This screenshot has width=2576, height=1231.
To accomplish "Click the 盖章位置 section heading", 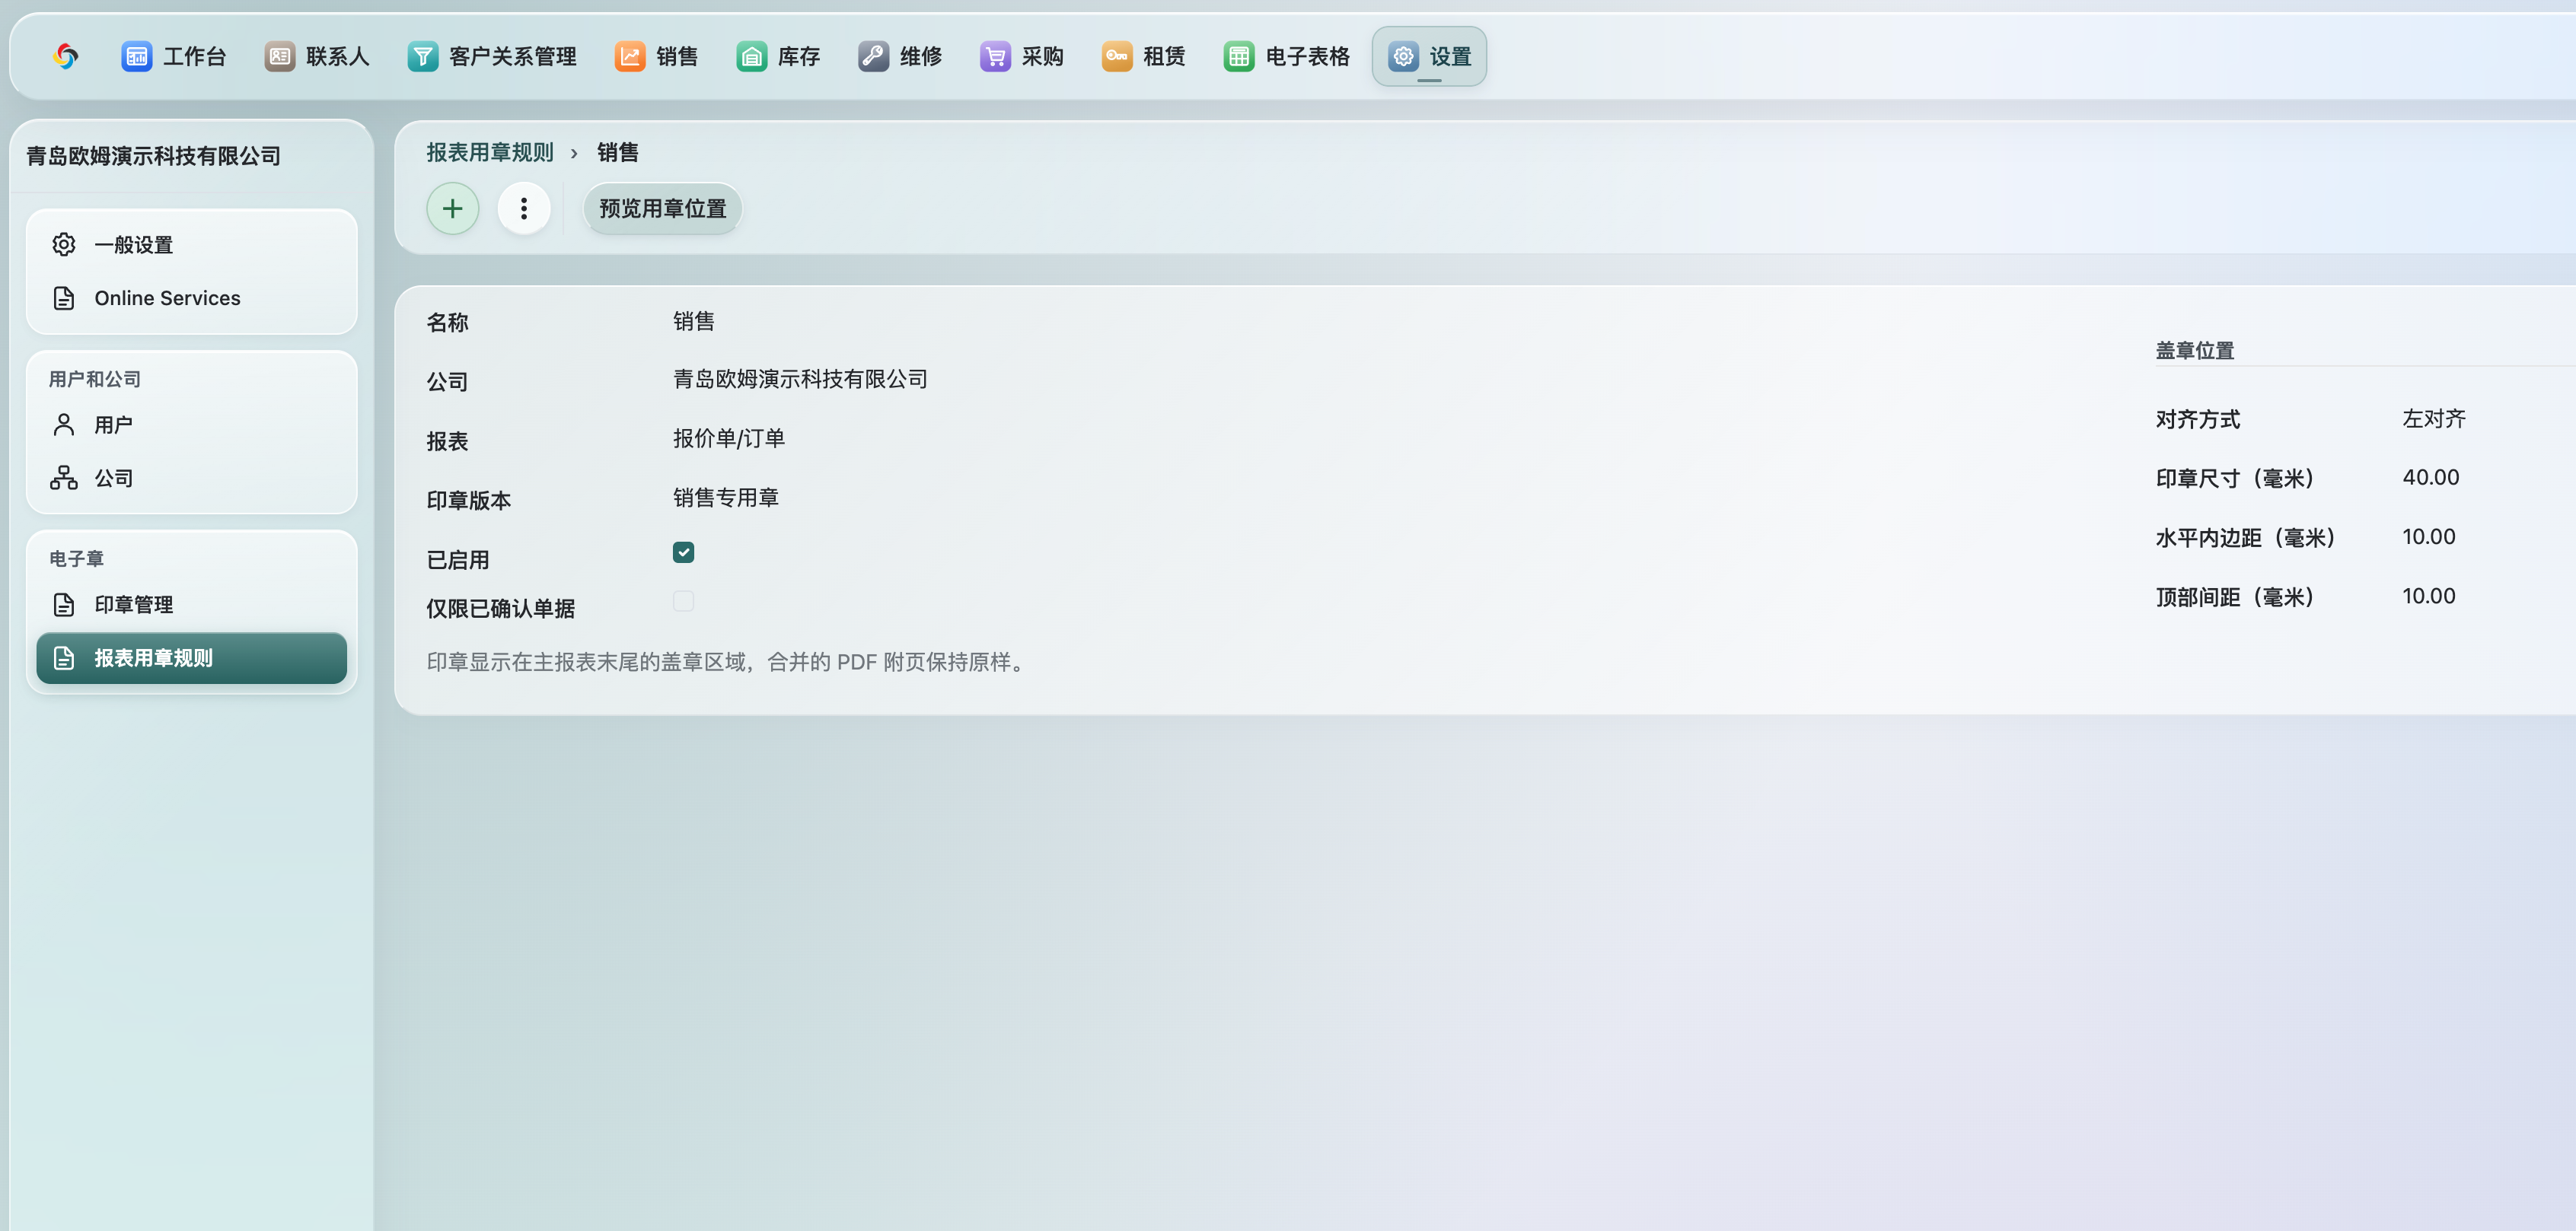I will click(2195, 351).
